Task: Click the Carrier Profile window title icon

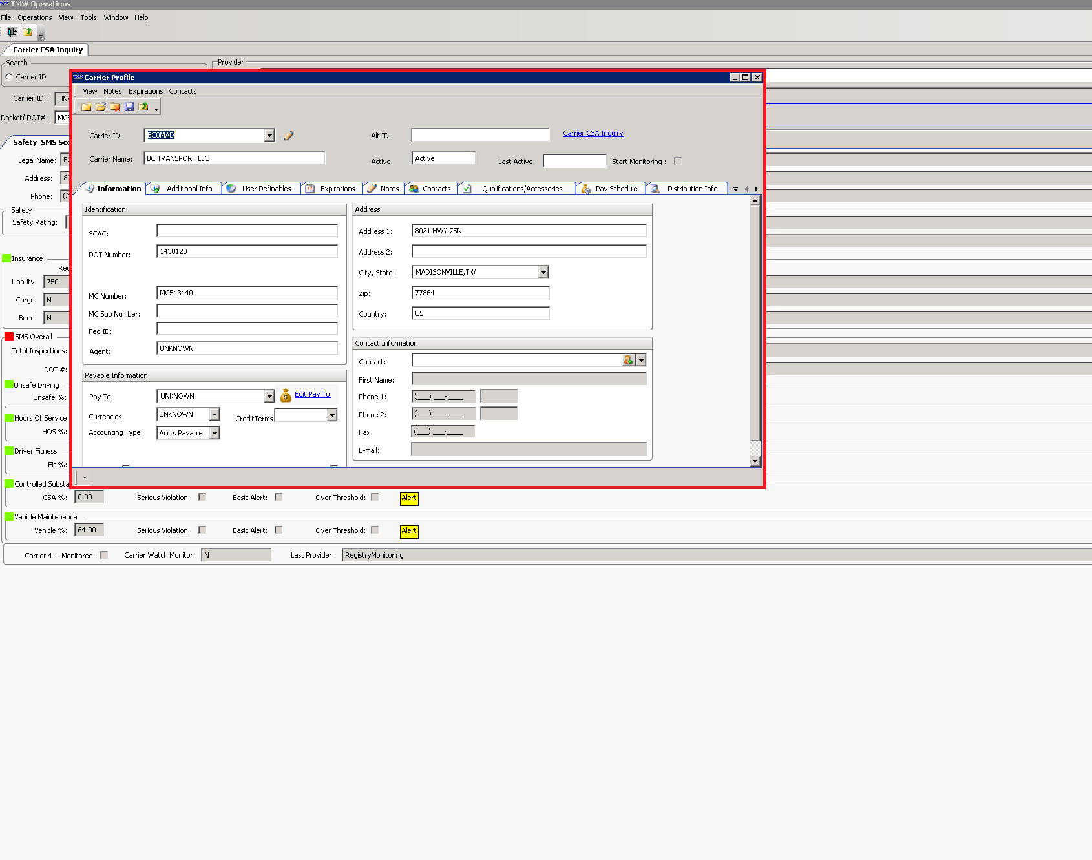Action: 78,78
